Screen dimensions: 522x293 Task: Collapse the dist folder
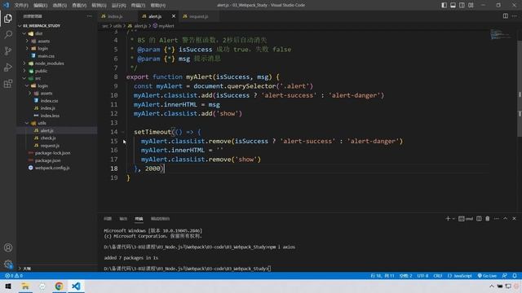pyautogui.click(x=24, y=33)
